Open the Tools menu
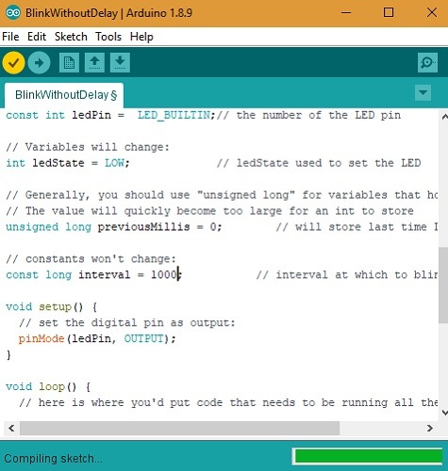The height and width of the screenshot is (471, 448). coord(108,37)
